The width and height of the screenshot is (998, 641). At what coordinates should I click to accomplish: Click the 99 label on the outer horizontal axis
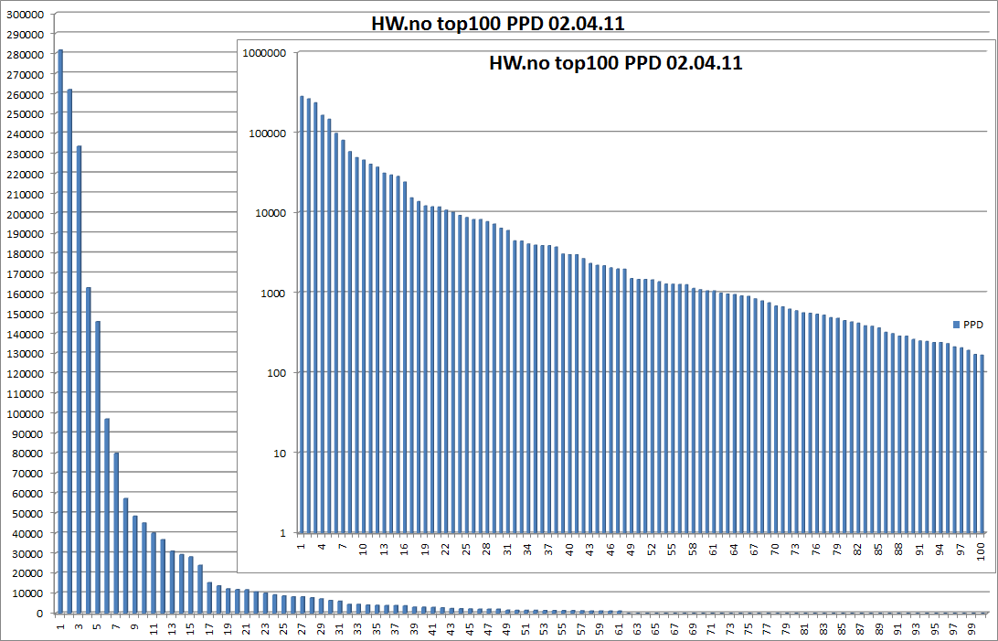(x=971, y=629)
